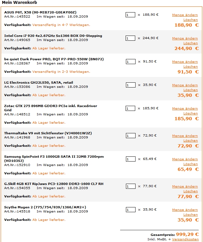Focus quantity field of LG Electronics GH22LS50

pos(131,85)
